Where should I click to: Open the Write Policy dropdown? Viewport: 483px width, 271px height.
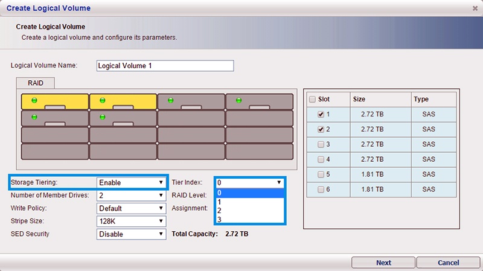(131, 208)
